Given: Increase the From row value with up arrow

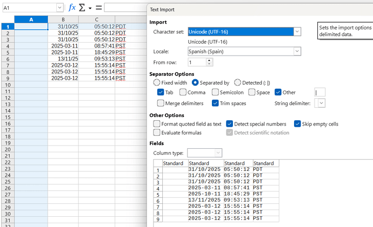Looking at the screenshot, I should 209,60.
